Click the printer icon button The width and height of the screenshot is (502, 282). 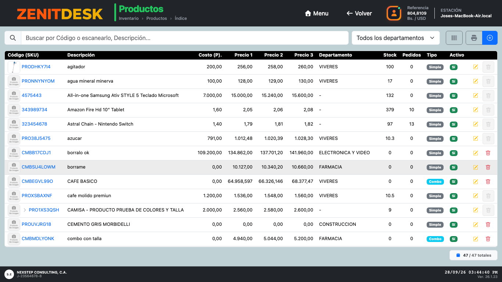(474, 38)
